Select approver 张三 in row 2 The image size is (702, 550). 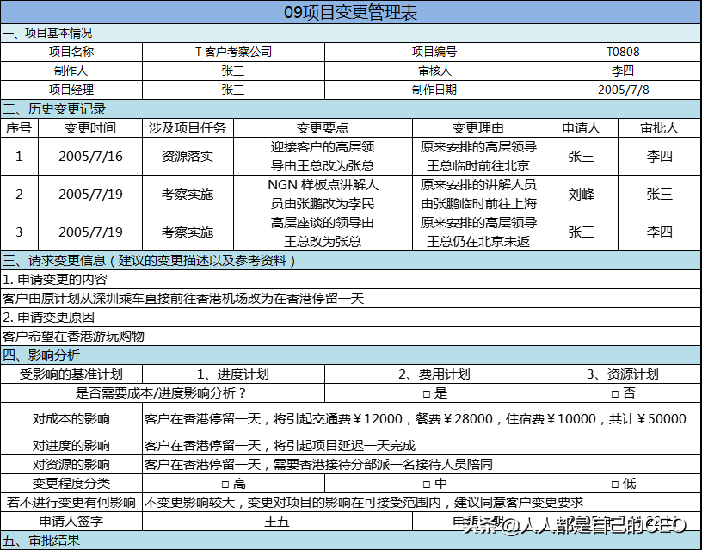(x=660, y=194)
